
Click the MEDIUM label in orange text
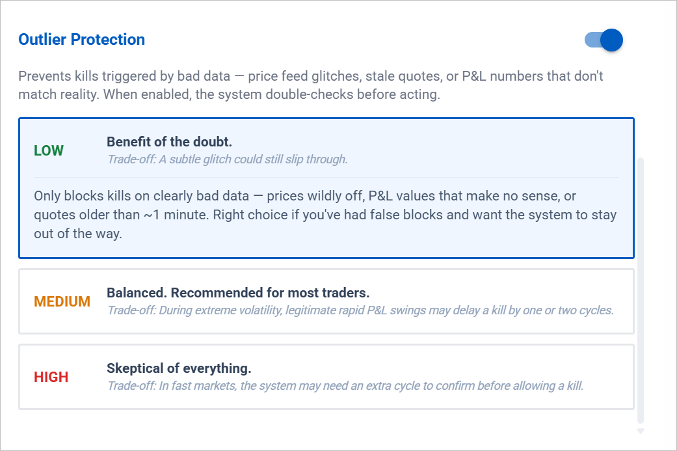62,301
